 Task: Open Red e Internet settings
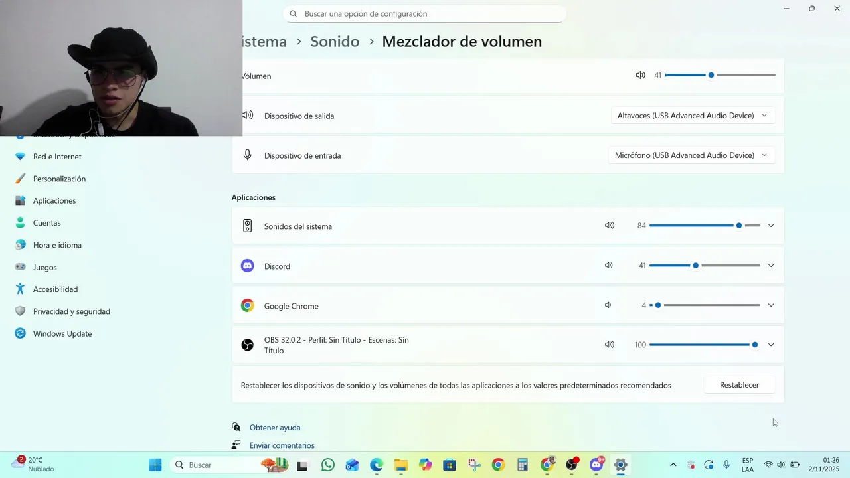57,157
